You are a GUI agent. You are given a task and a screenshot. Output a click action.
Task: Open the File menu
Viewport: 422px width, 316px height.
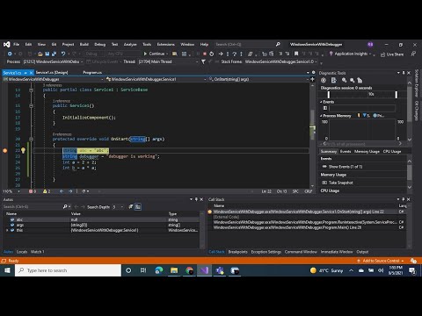(x=16, y=45)
